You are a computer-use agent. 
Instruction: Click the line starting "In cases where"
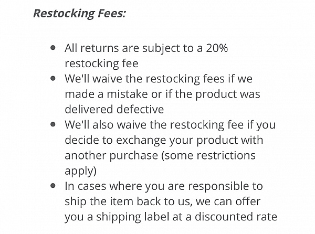[x=163, y=186]
